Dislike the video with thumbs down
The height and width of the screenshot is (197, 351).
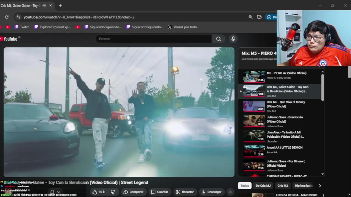point(113,192)
